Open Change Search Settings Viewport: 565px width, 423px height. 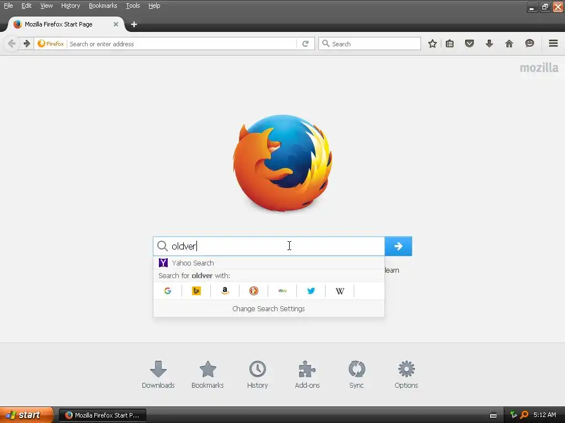(269, 308)
